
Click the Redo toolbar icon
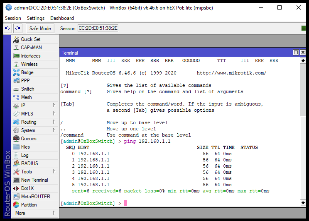pos(18,28)
